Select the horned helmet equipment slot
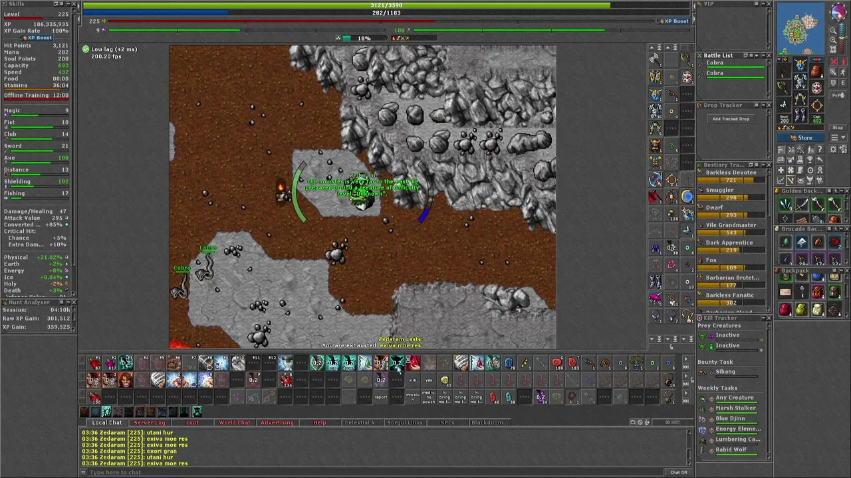 (800, 64)
